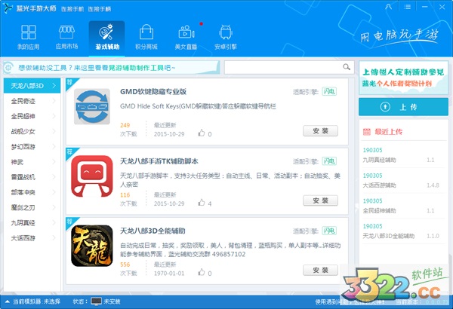
Task: Select 梦幻西游 in the game list
Action: point(32,147)
